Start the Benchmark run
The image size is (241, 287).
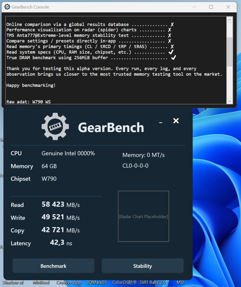pos(53,266)
